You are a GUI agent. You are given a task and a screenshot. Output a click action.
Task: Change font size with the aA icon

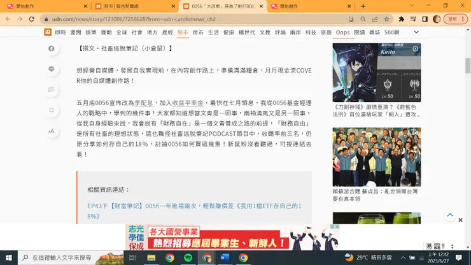click(x=52, y=131)
